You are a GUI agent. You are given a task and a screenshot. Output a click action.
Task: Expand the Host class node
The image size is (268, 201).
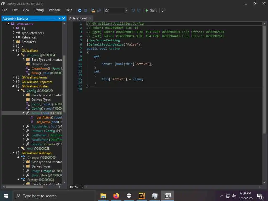[x=19, y=148]
